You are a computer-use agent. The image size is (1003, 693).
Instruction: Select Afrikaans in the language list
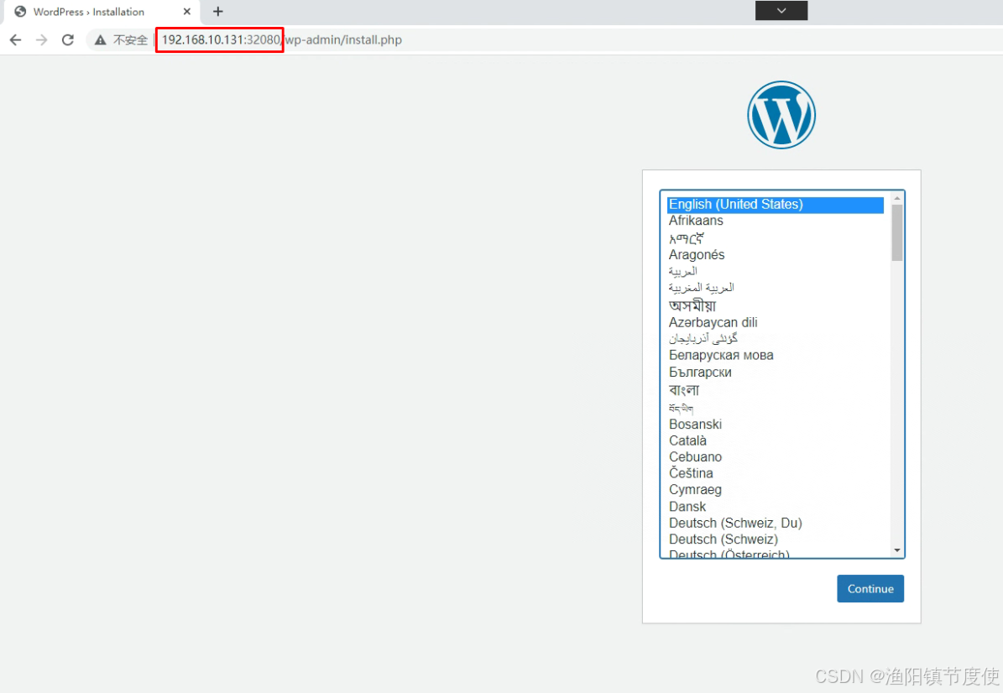coord(776,221)
